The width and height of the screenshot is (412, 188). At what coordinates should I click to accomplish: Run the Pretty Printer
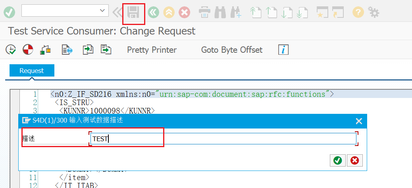coord(152,50)
